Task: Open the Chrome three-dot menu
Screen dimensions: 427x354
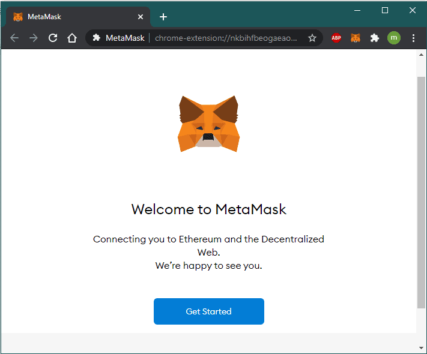Action: tap(413, 38)
